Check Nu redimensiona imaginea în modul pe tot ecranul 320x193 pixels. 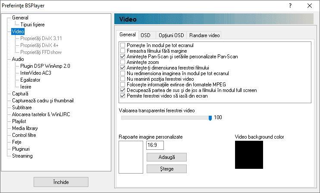122,73
